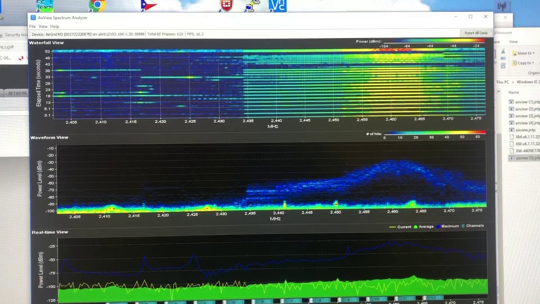Click the Cut scissors icon in Explorer
The height and width of the screenshot is (304, 540).
(x=503, y=51)
